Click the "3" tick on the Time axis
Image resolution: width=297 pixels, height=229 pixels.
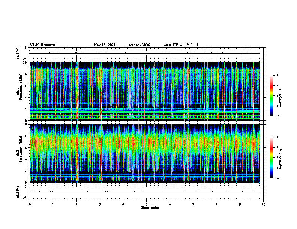click(100, 204)
